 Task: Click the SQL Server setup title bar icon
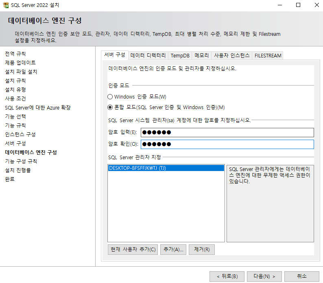6,5
